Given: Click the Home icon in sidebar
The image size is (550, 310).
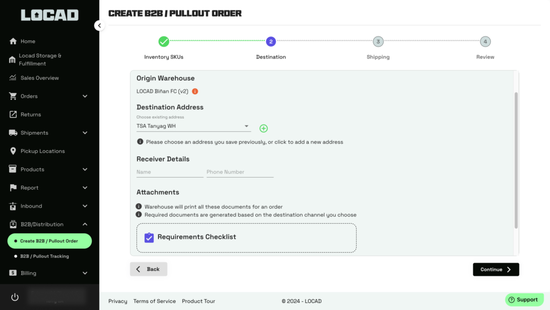Looking at the screenshot, I should click(13, 41).
